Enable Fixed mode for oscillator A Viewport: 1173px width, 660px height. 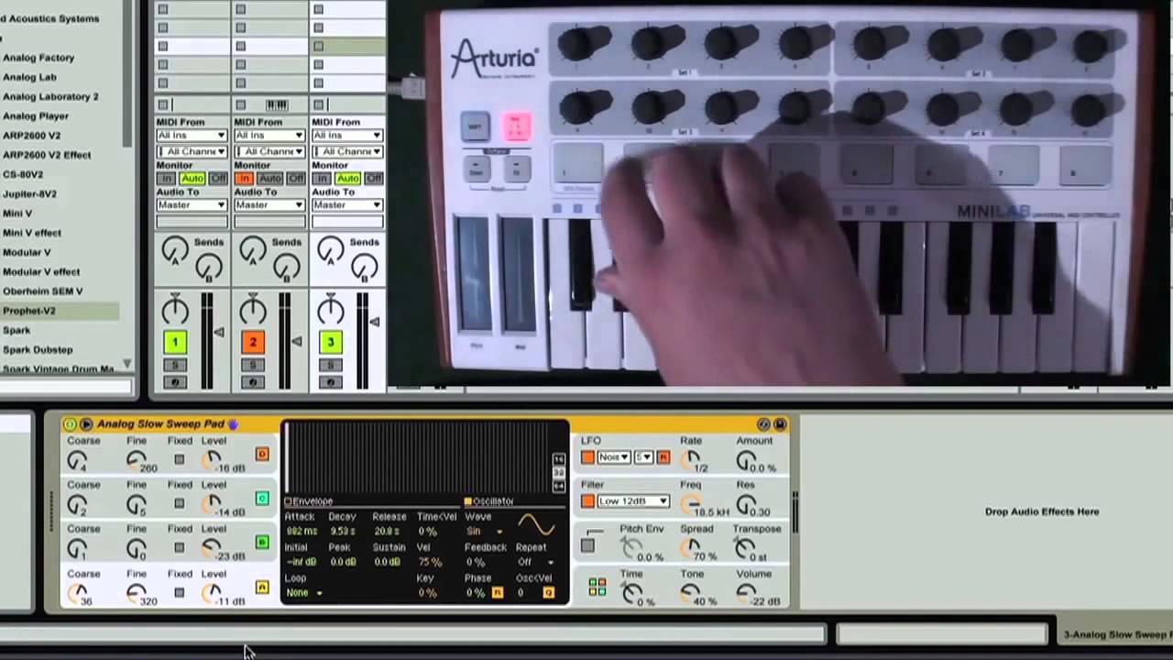[x=180, y=592]
